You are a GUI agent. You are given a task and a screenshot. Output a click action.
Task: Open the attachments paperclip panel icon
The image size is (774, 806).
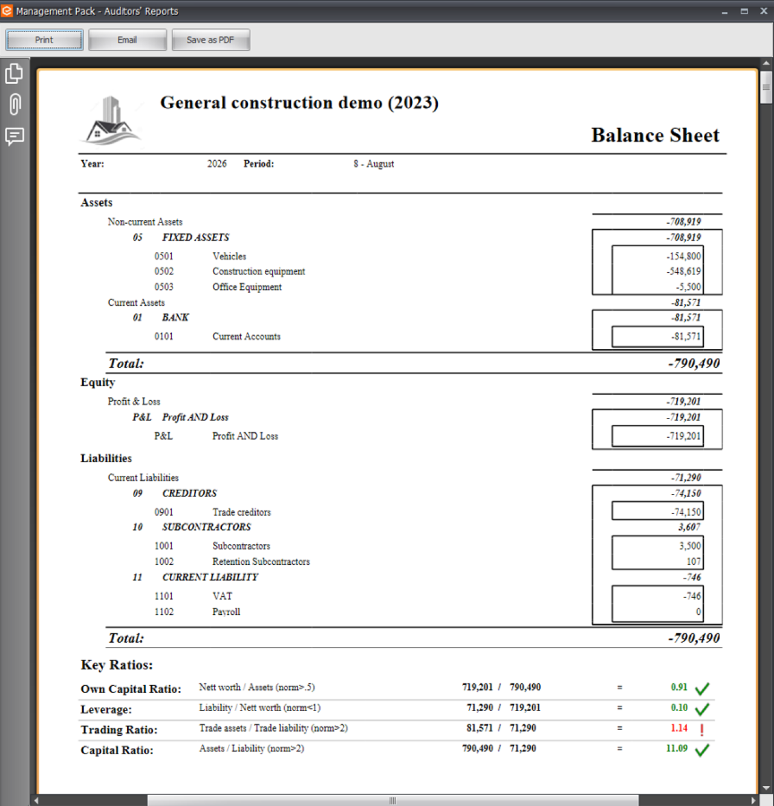(x=15, y=104)
